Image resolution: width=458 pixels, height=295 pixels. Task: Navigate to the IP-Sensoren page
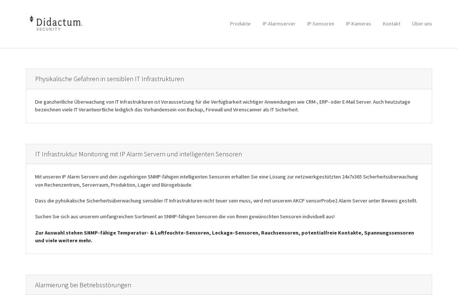[x=321, y=24]
